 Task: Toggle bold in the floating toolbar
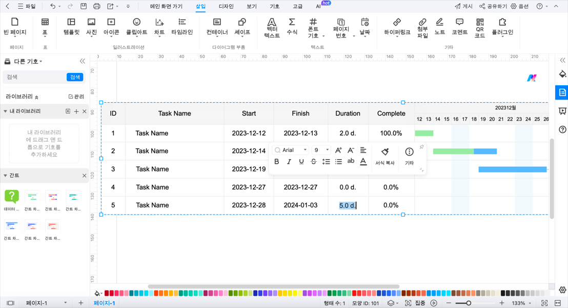click(277, 162)
